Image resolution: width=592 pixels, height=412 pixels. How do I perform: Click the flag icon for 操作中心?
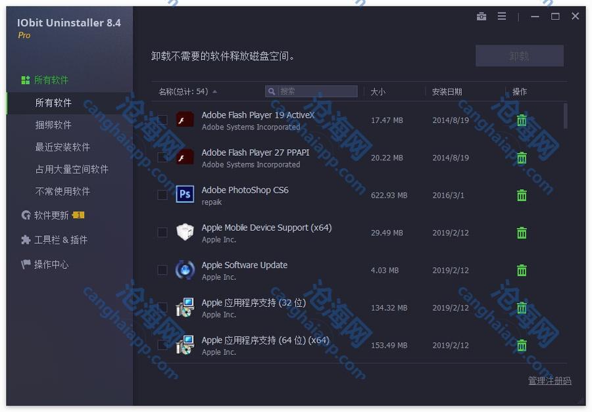(26, 264)
